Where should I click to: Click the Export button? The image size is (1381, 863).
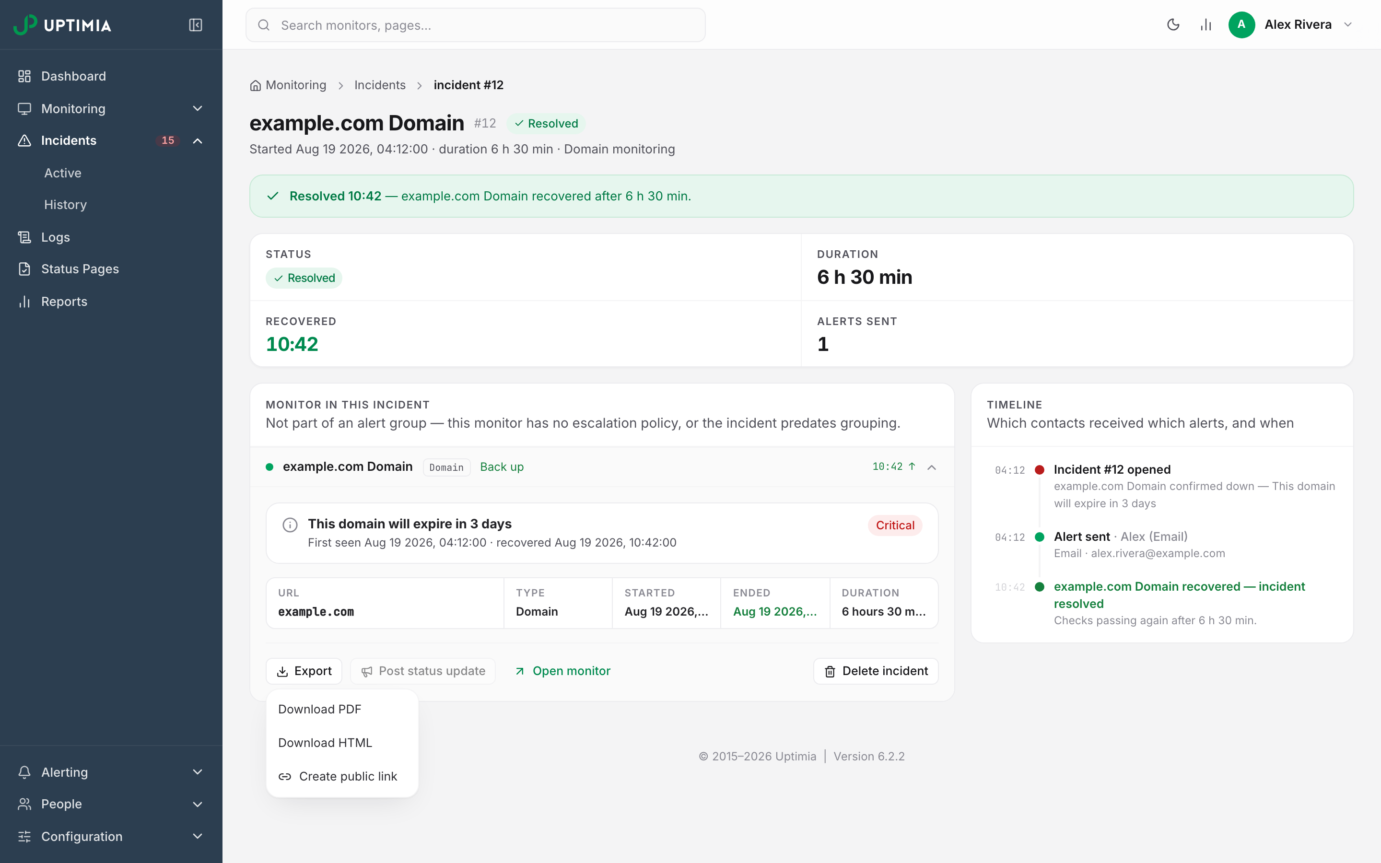click(x=304, y=671)
